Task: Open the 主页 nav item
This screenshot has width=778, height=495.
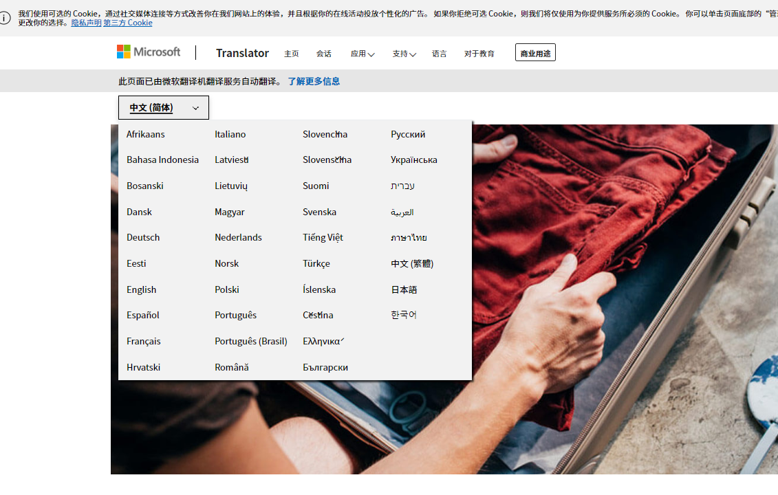Action: tap(292, 54)
